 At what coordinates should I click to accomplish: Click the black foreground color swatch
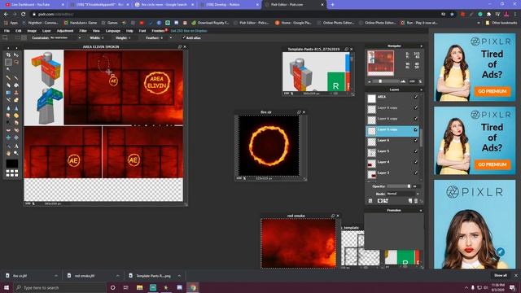(x=12, y=164)
